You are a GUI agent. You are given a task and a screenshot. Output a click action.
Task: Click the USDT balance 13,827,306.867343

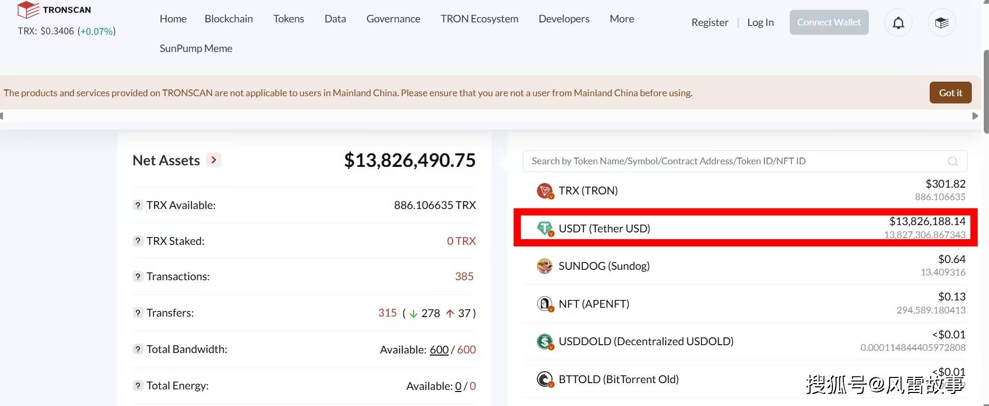coord(925,235)
